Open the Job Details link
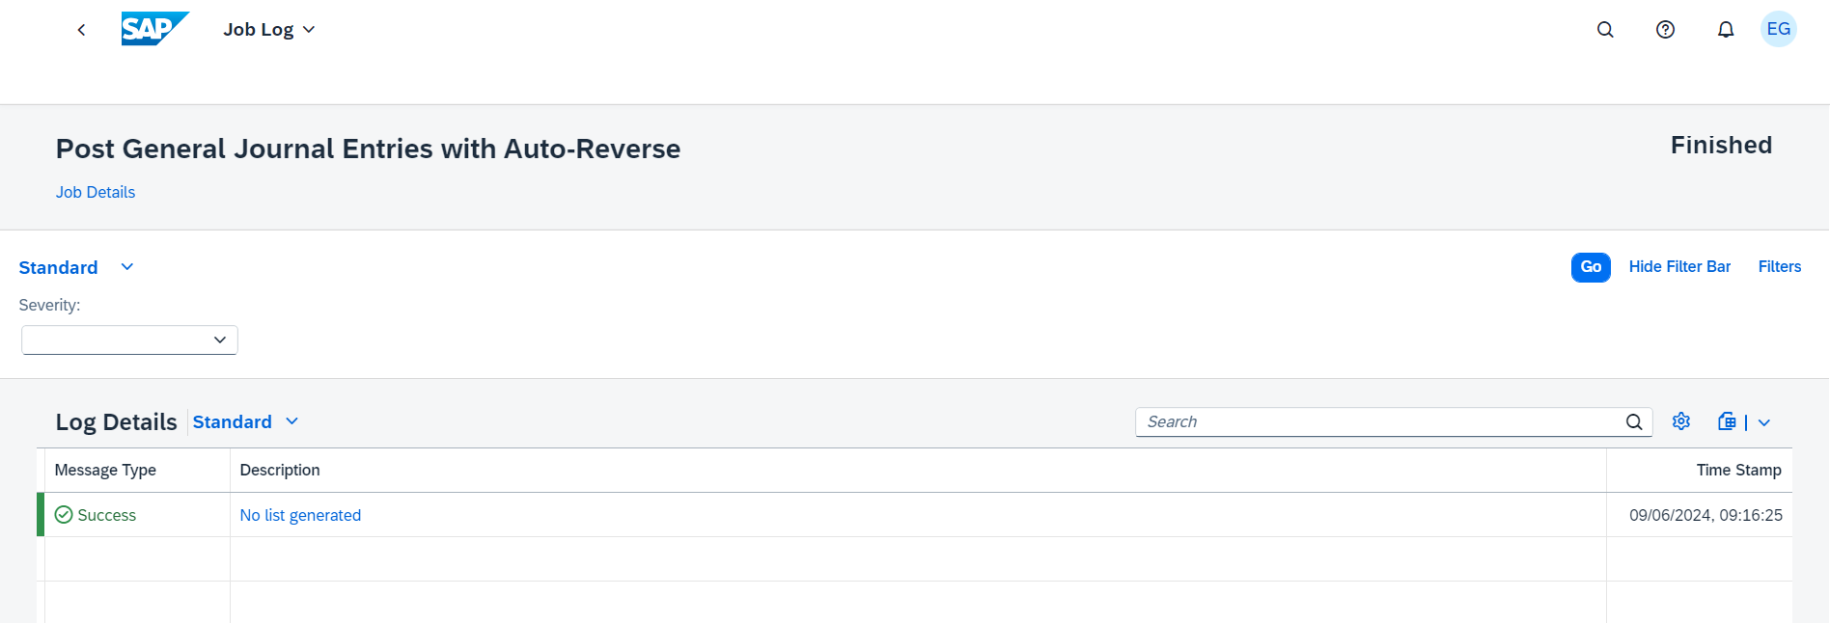This screenshot has height=623, width=1830. [96, 192]
